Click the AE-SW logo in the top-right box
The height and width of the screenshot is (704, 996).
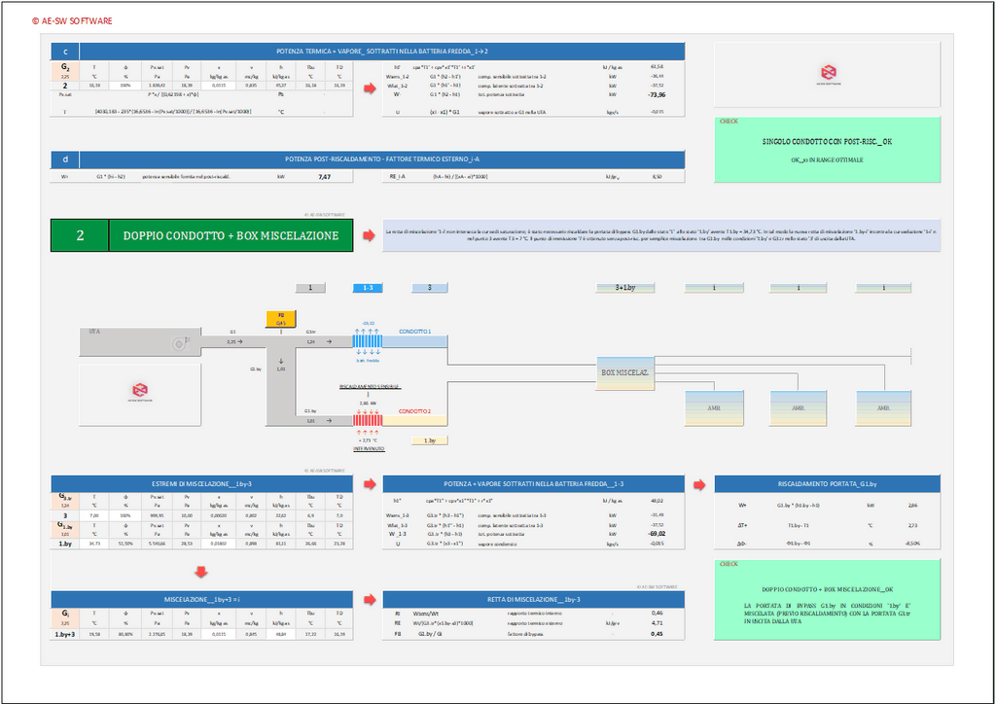(828, 74)
